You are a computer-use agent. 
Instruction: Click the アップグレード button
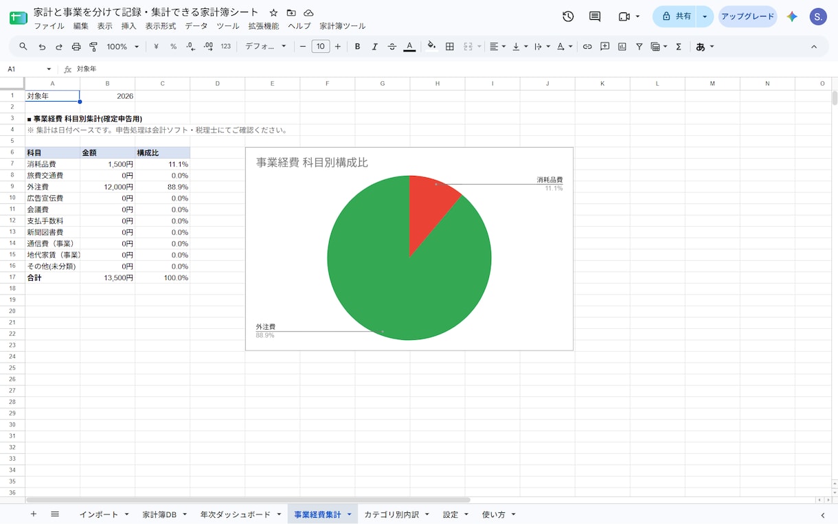tap(748, 16)
